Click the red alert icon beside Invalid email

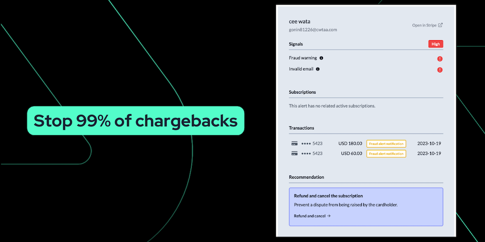(x=440, y=70)
